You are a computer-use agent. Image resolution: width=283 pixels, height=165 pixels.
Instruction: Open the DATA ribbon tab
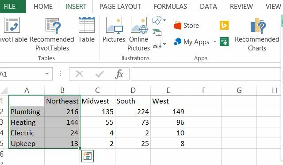[x=208, y=7]
